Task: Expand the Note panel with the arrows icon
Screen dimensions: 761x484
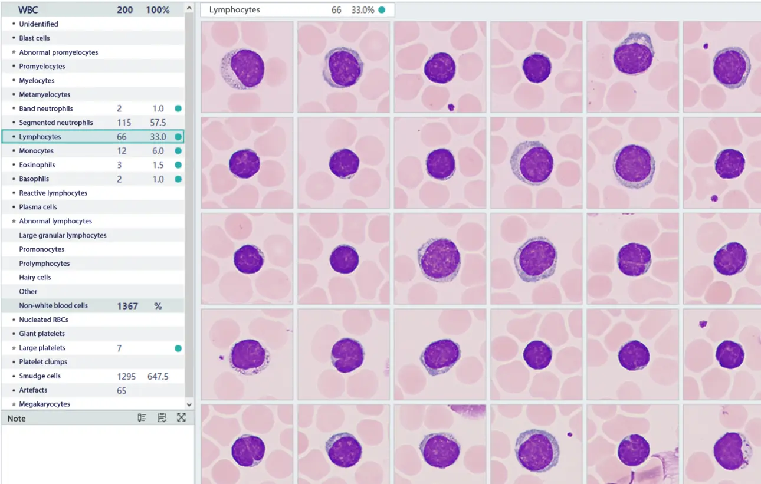Action: [x=181, y=417]
